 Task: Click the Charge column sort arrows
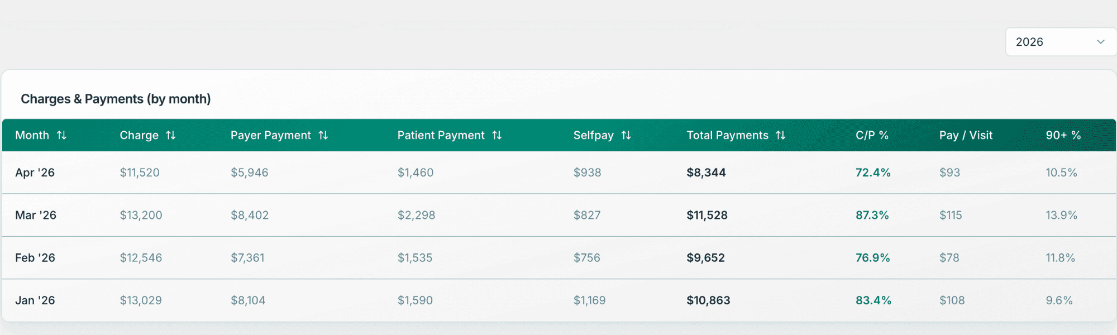[171, 135]
